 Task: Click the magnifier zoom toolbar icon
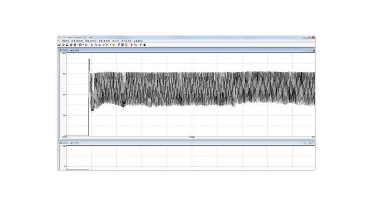(99, 45)
